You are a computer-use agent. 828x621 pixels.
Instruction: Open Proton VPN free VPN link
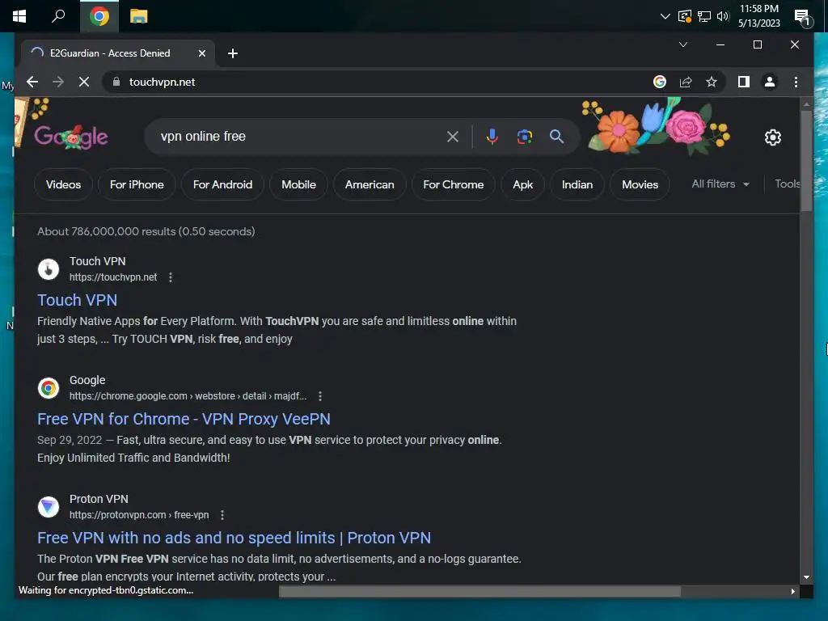[x=234, y=538]
